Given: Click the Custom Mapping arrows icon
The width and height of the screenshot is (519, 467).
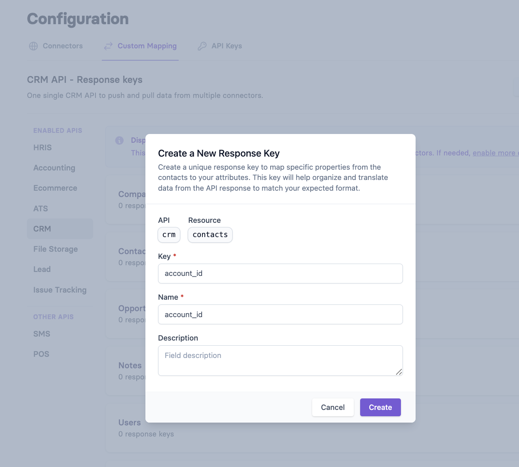Looking at the screenshot, I should (108, 46).
